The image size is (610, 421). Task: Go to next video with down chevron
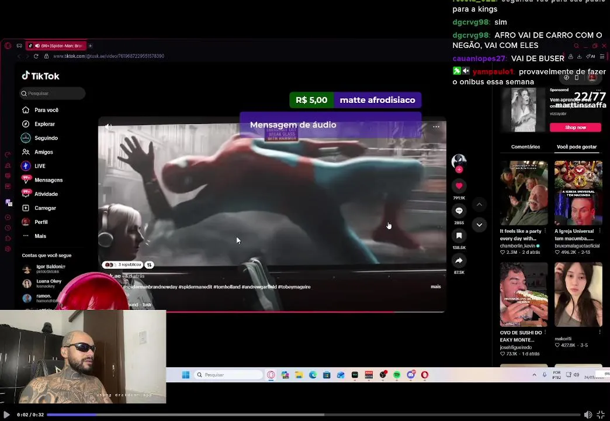pyautogui.click(x=479, y=225)
